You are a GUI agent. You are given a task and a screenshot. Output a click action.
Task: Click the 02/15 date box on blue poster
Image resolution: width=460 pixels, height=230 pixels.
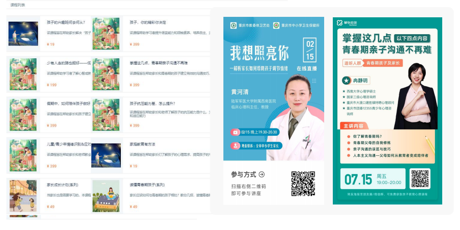(x=310, y=50)
